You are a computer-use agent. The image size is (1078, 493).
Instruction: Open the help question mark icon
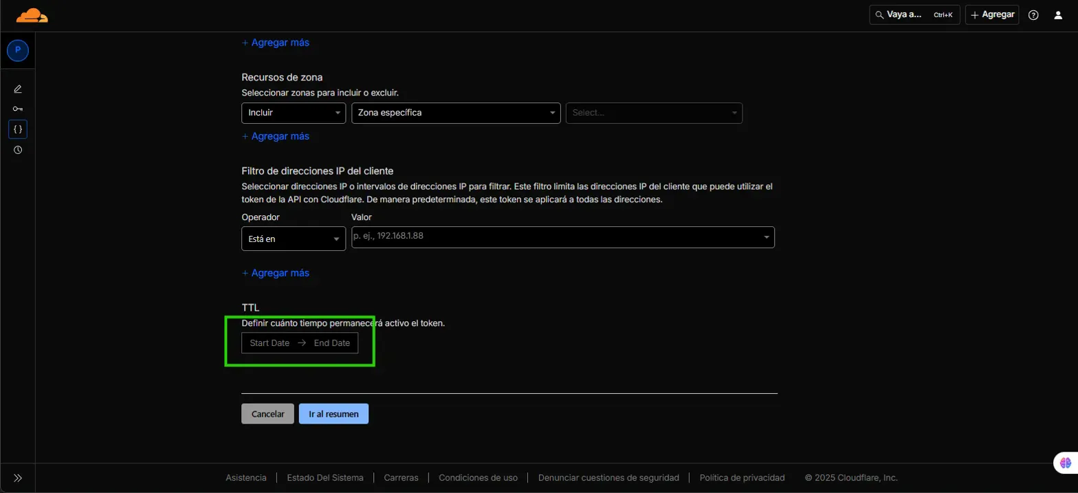1033,15
